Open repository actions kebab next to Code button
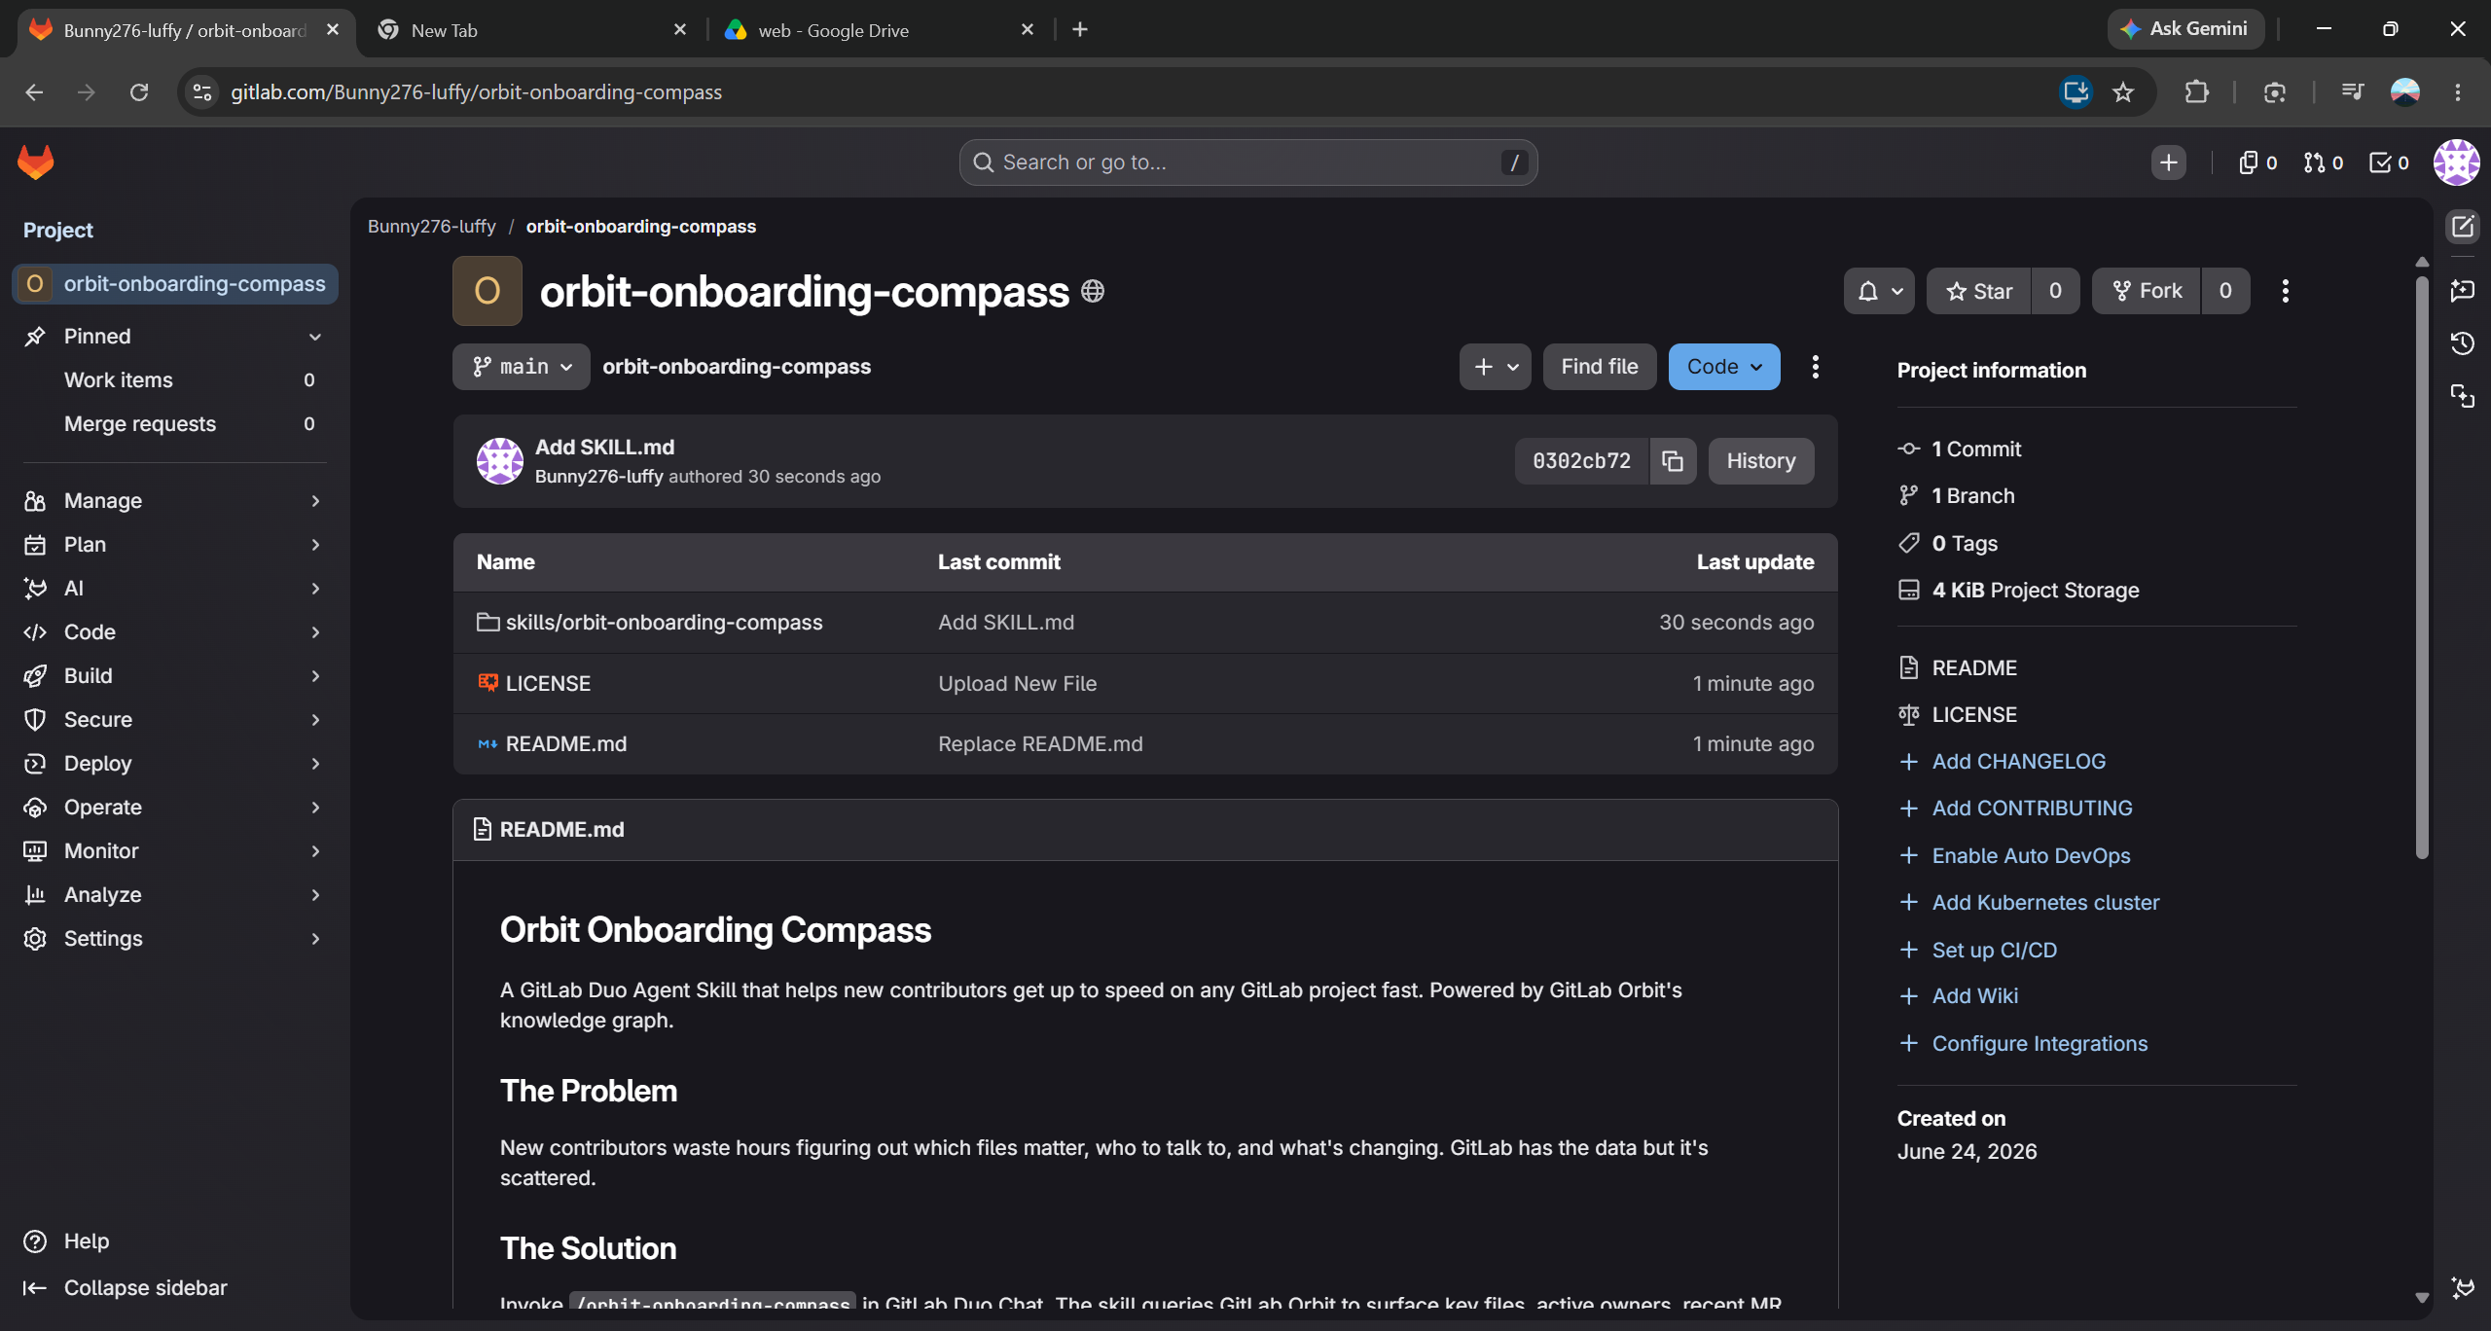 (x=1815, y=367)
